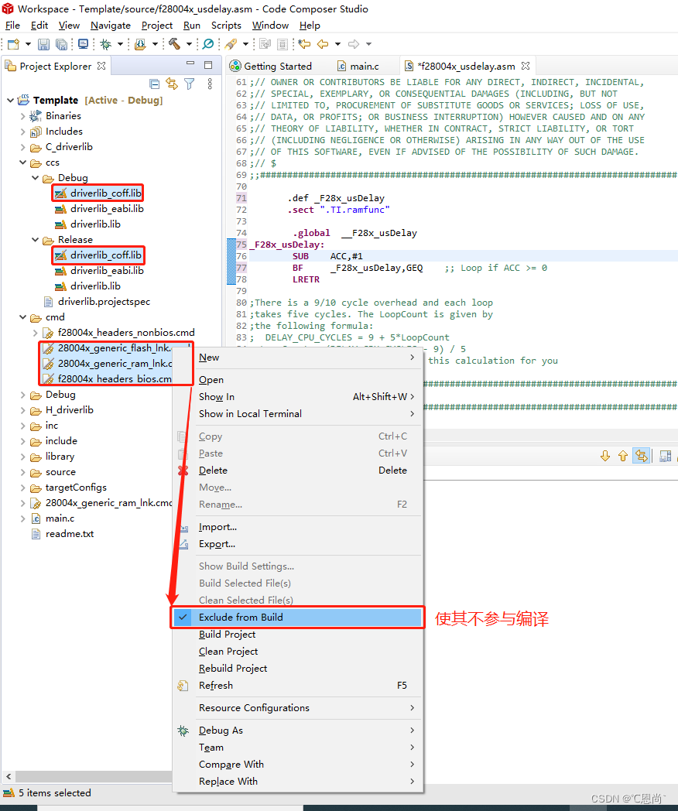Collapse the ccs folder
The image size is (678, 811).
[x=22, y=163]
